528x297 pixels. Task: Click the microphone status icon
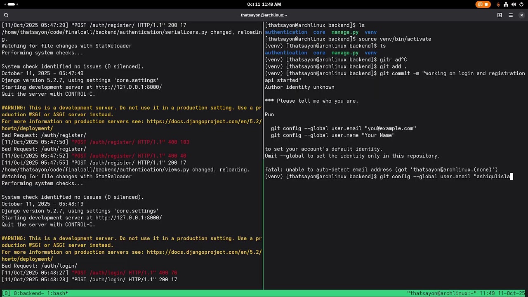click(x=498, y=5)
